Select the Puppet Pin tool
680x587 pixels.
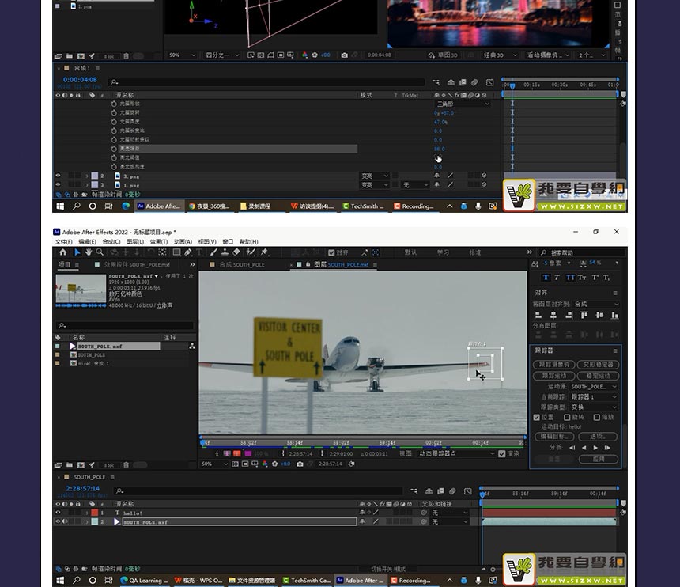(x=264, y=252)
